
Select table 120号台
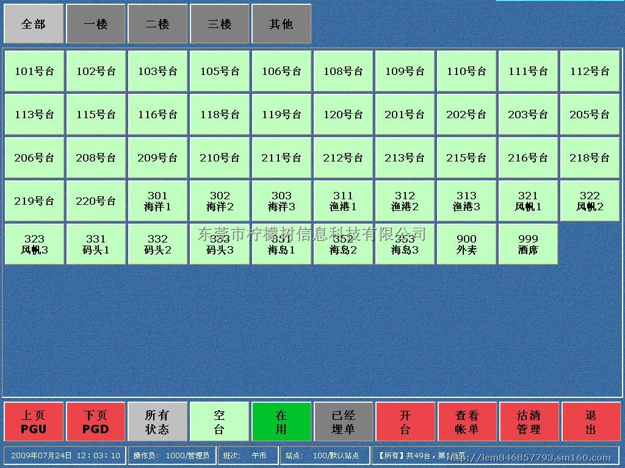[x=343, y=115]
